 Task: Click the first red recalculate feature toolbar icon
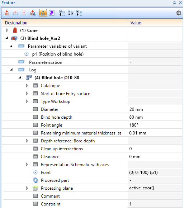pos(7,13)
